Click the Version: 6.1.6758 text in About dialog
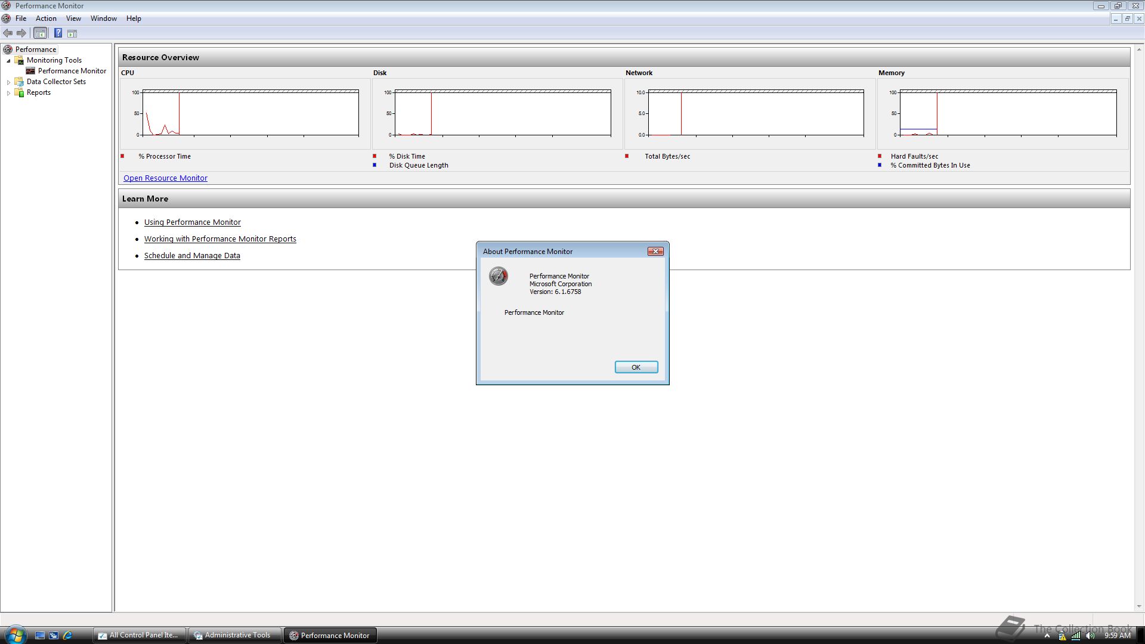This screenshot has height=644, width=1145. tap(555, 292)
